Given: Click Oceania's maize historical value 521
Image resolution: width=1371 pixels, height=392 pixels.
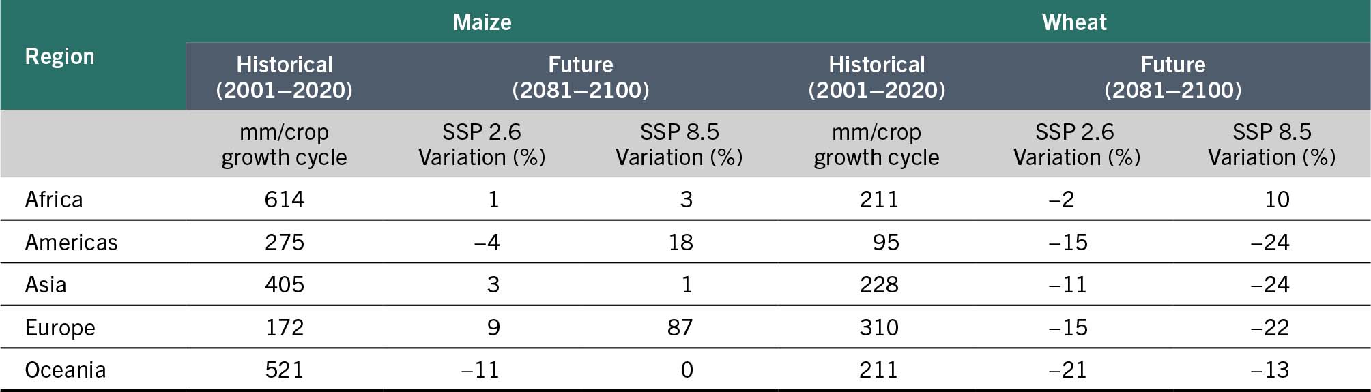Looking at the screenshot, I should [x=285, y=370].
